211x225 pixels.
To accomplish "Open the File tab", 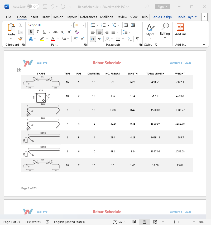I will pos(8,17).
